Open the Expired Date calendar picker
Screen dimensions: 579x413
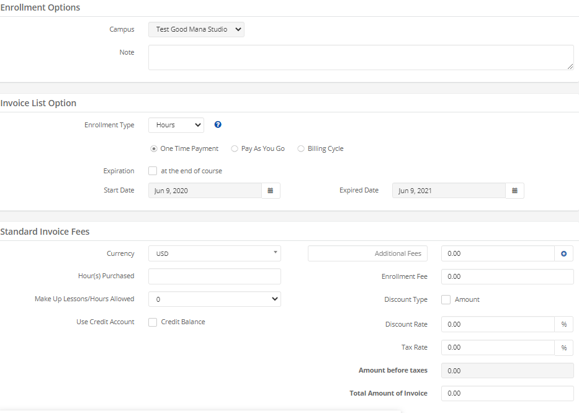pyautogui.click(x=514, y=191)
